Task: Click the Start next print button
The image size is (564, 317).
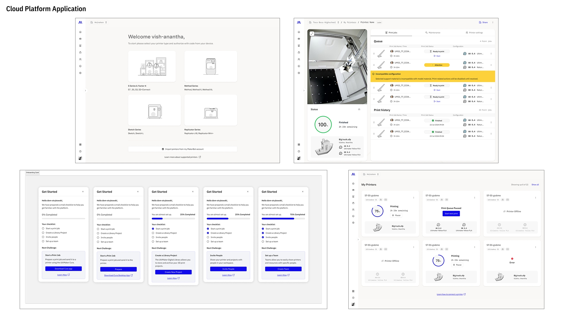Action: click(451, 214)
